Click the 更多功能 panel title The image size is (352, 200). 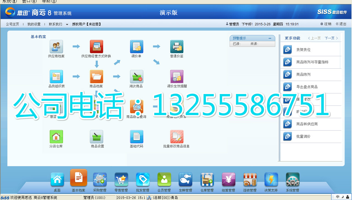click(293, 38)
